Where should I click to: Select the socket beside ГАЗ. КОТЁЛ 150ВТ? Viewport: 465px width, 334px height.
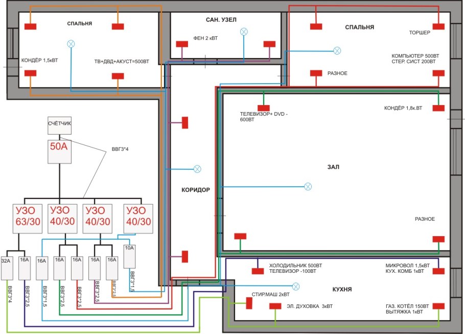pos(438,306)
